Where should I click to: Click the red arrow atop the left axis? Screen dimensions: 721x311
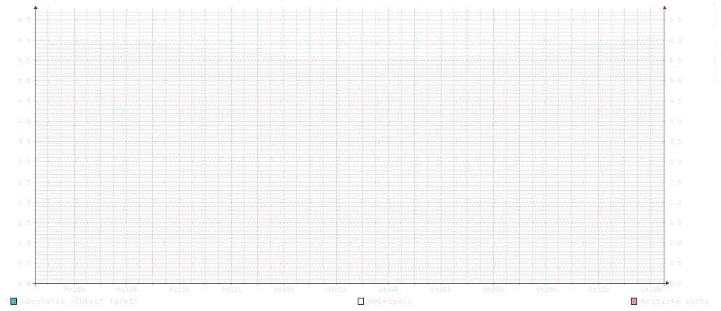coord(36,6)
